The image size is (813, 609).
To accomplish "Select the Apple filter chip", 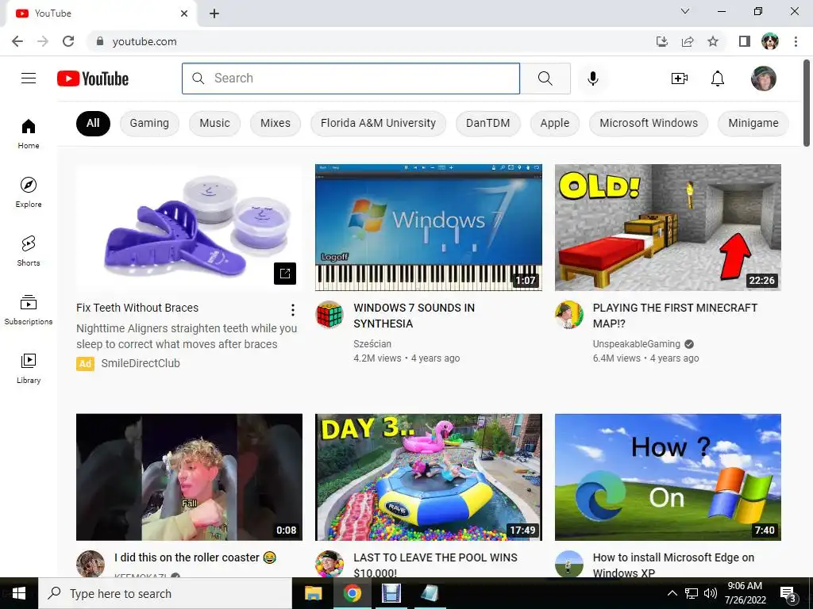I will click(555, 123).
